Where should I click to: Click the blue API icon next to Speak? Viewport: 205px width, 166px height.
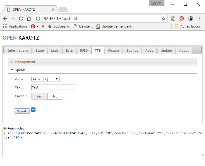coord(33,110)
